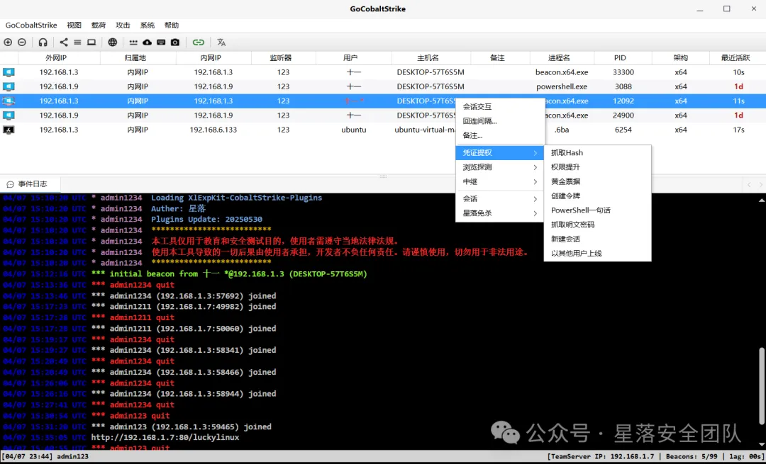Choose 备注... in context menu
The image size is (766, 464).
500,135
